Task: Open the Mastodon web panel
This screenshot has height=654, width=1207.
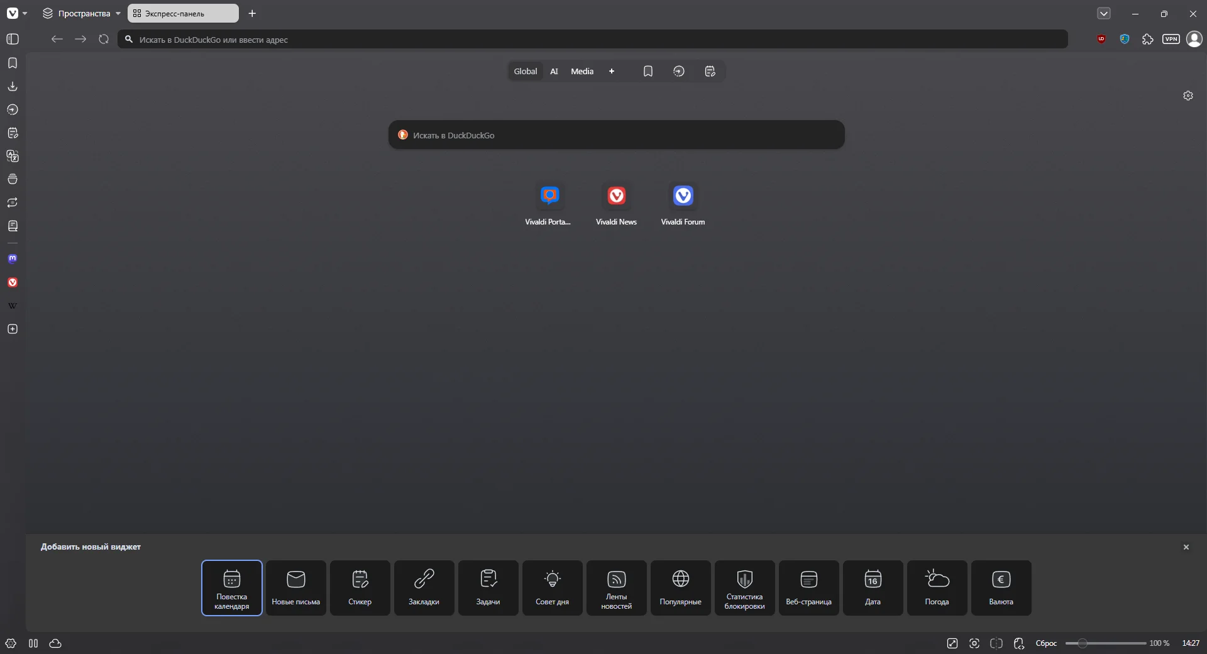Action: coord(13,258)
